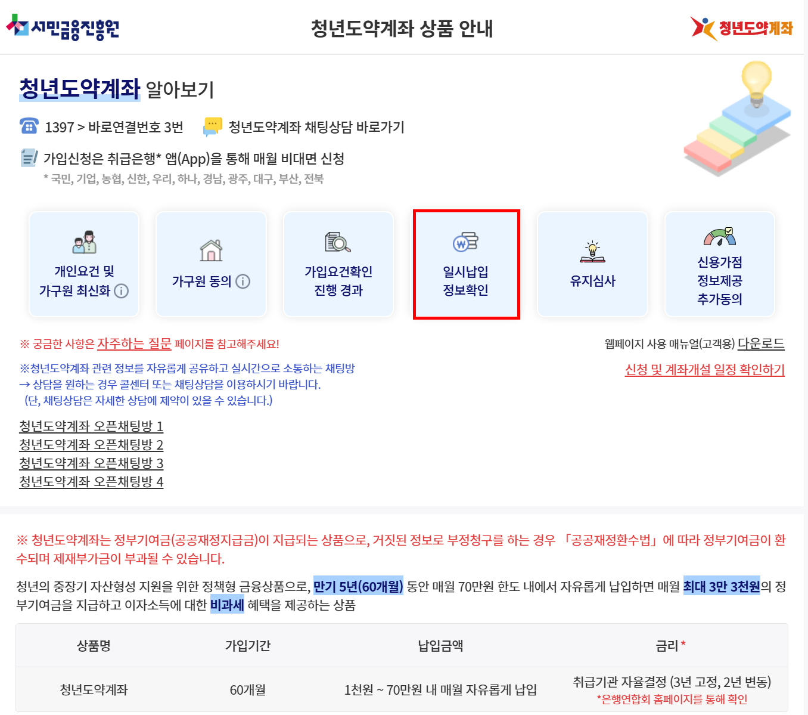Open the 가구원 동의 card
Viewport: 808px width, 715px height.
click(211, 264)
